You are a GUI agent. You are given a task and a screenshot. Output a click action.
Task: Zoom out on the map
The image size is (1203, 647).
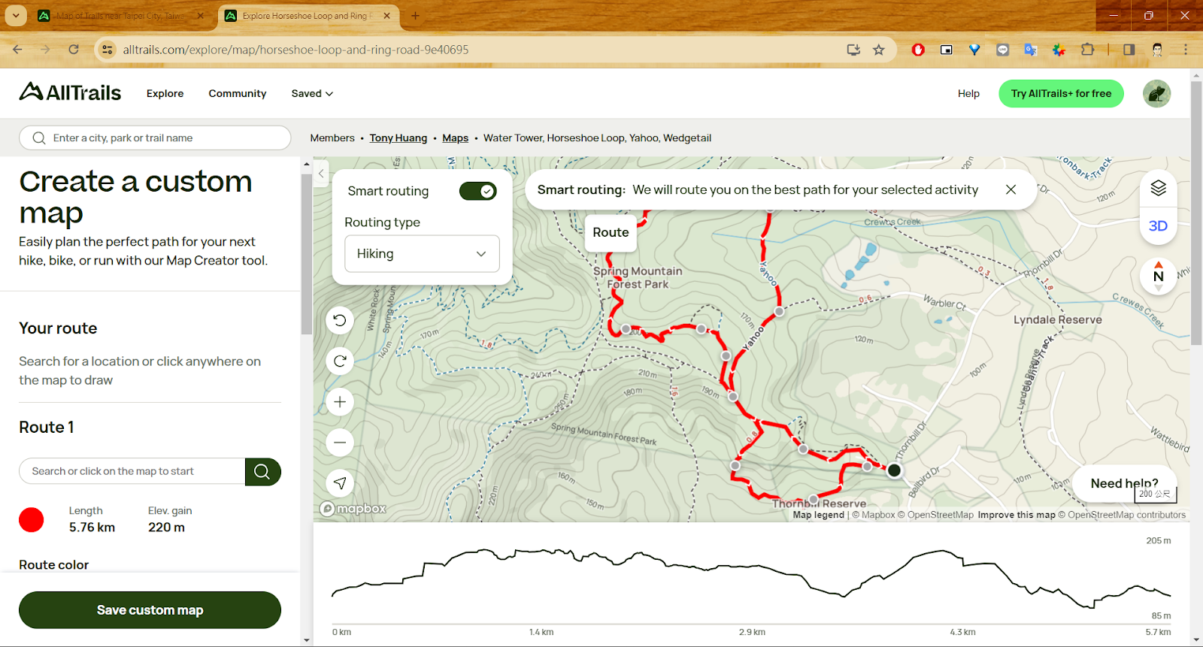pos(340,443)
